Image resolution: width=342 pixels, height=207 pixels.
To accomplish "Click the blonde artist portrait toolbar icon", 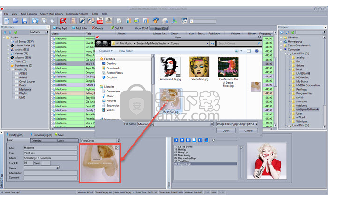I will 73,21.
